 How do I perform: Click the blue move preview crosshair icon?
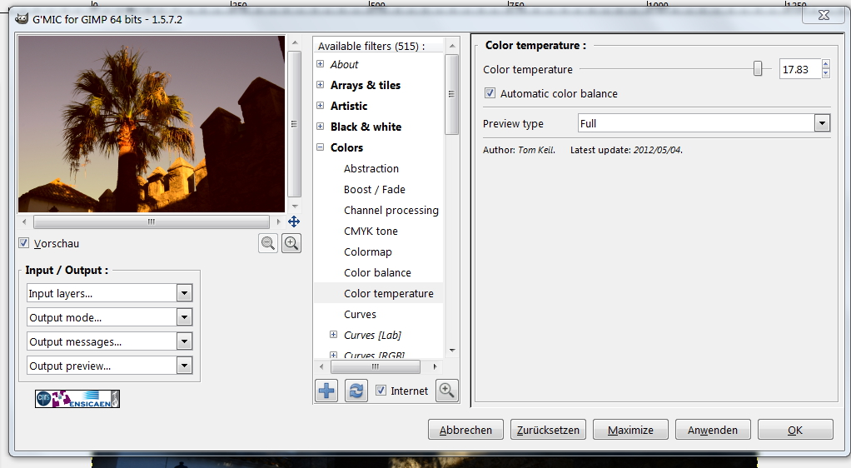pyautogui.click(x=293, y=222)
